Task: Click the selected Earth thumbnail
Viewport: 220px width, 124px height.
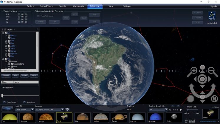Action: (64, 118)
